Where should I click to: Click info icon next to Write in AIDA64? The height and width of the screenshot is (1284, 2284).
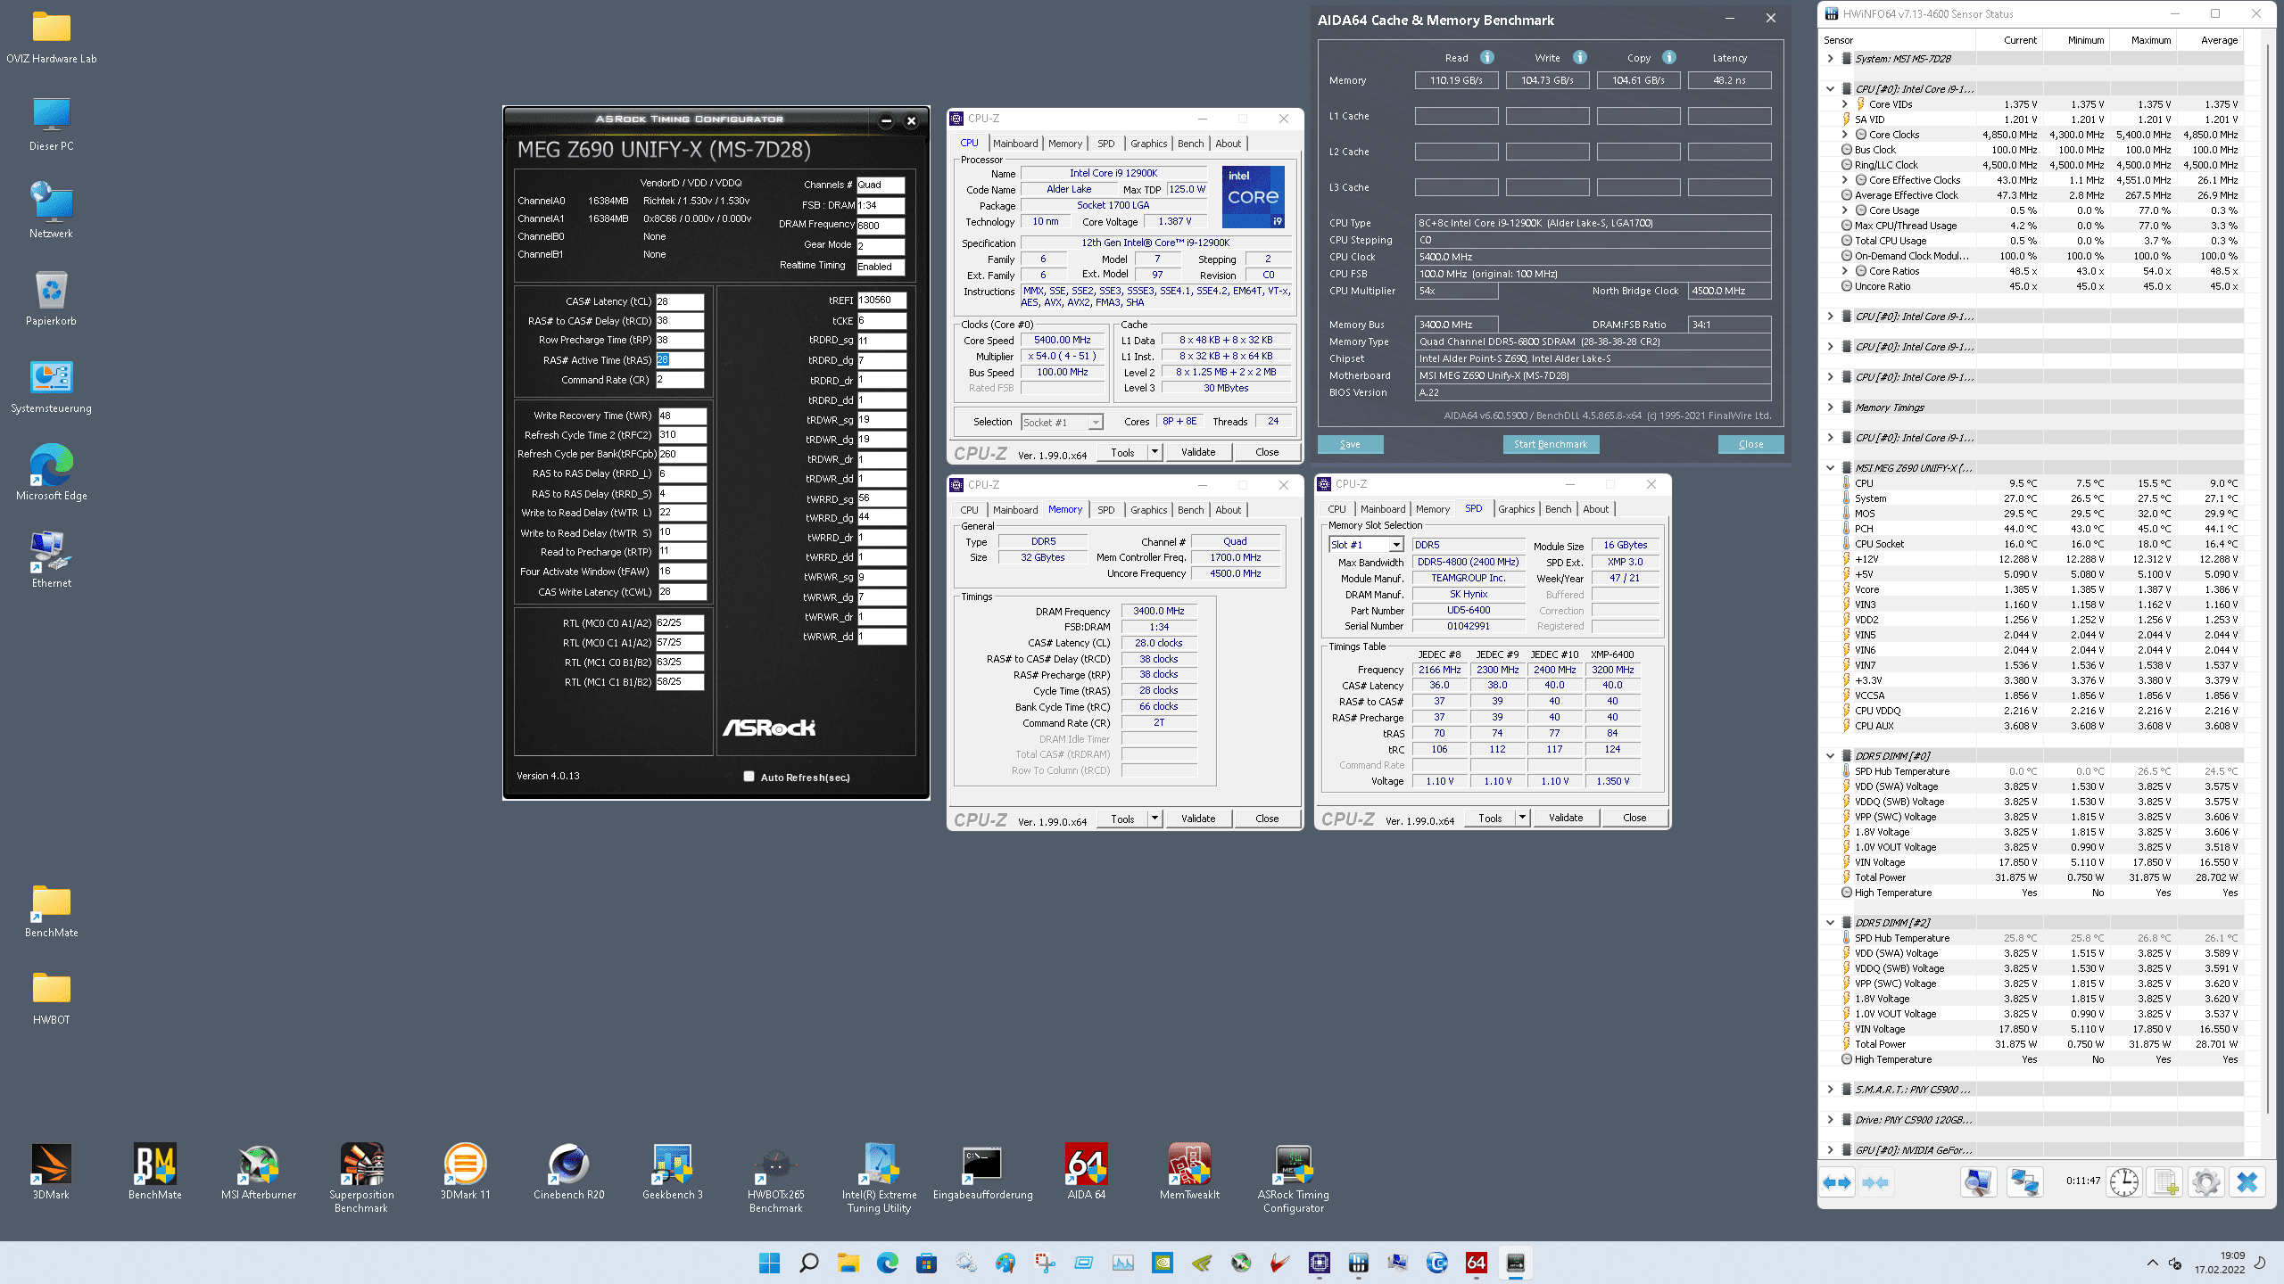(x=1579, y=57)
